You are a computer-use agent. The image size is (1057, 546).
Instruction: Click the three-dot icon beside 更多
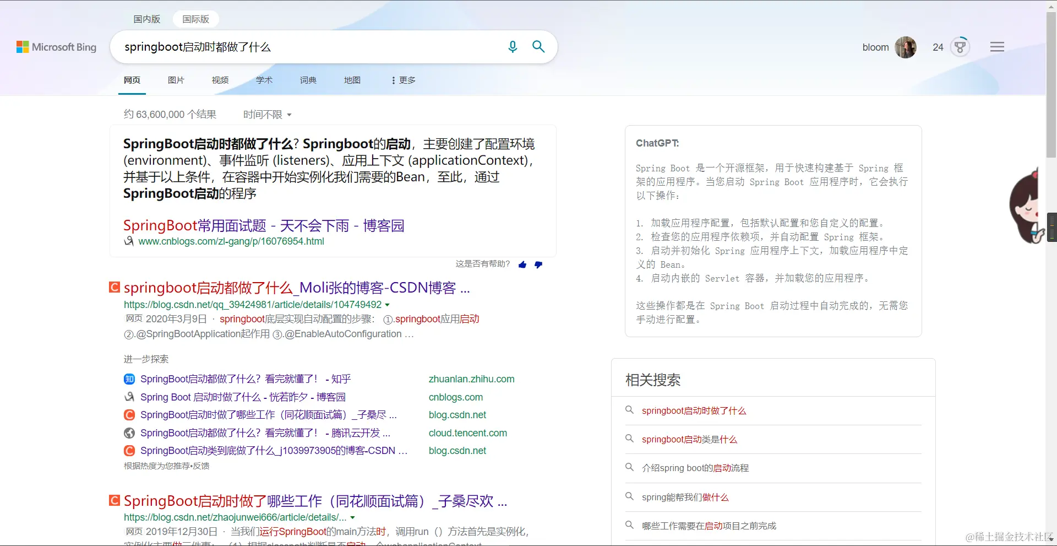click(x=393, y=80)
